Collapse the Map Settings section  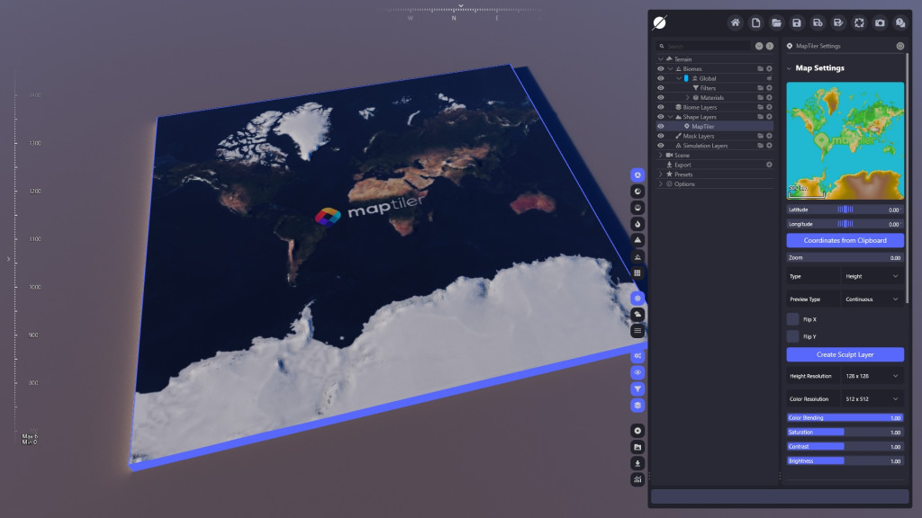(789, 68)
